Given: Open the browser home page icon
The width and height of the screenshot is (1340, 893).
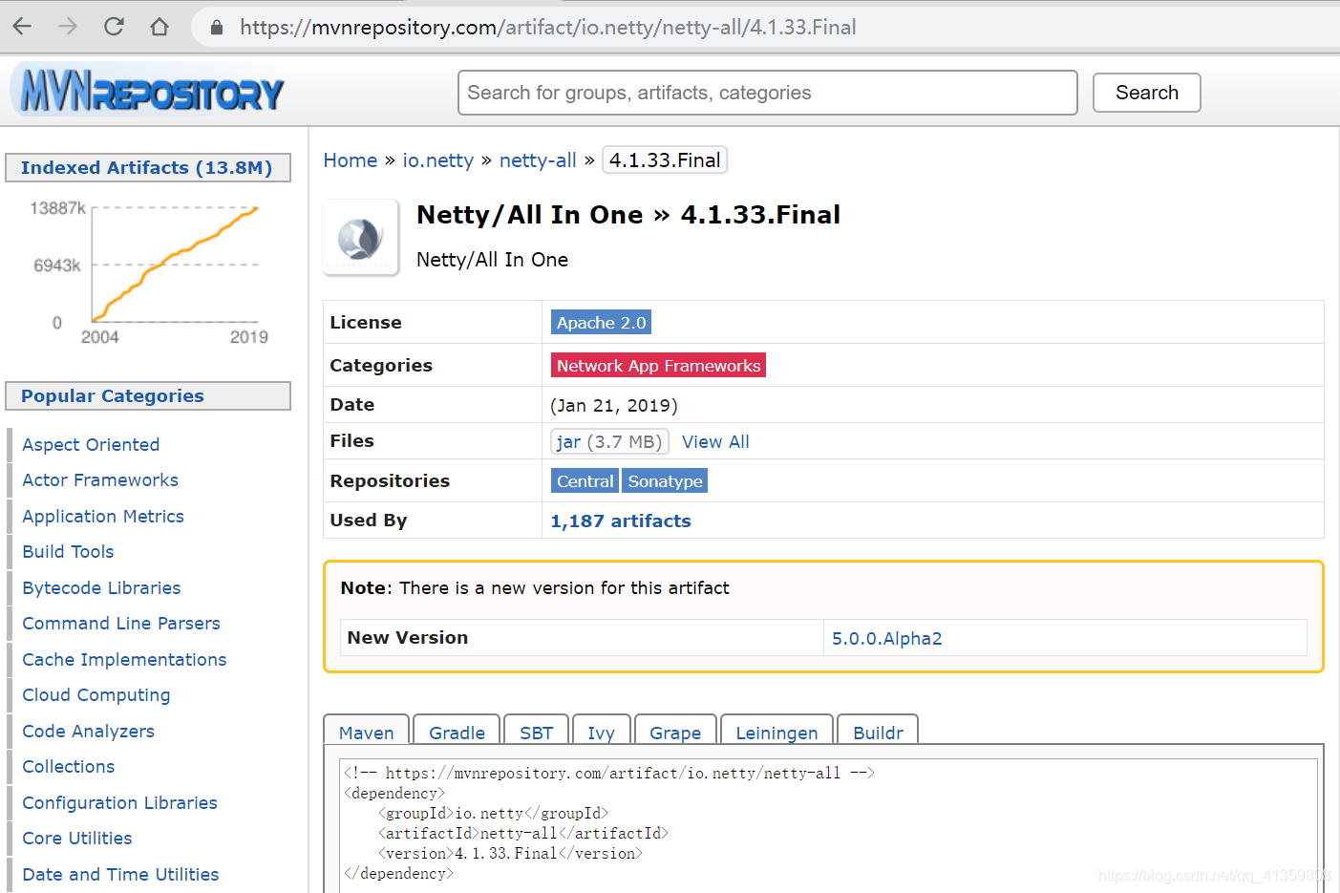Looking at the screenshot, I should pyautogui.click(x=160, y=27).
